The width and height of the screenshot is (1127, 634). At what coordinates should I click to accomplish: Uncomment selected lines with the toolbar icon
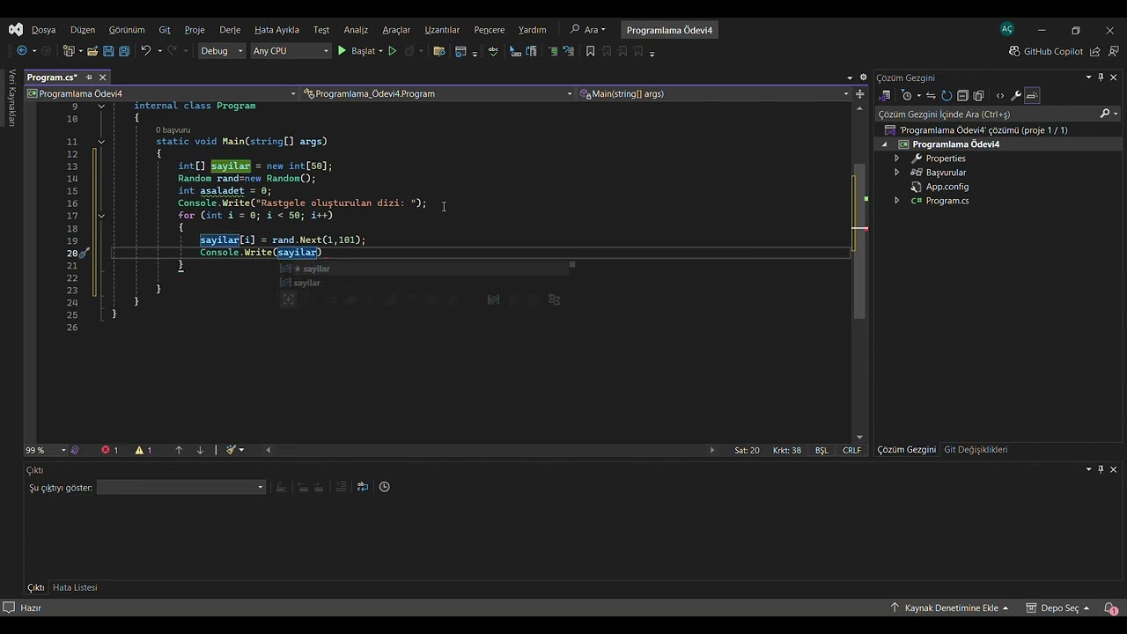point(569,51)
